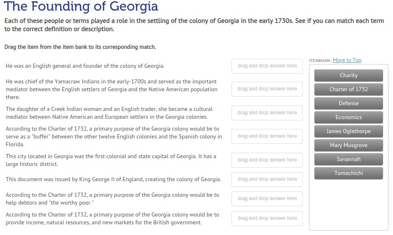The image size is (393, 235).
Task: Click The Founding of Georgia heading
Action: coord(81,7)
